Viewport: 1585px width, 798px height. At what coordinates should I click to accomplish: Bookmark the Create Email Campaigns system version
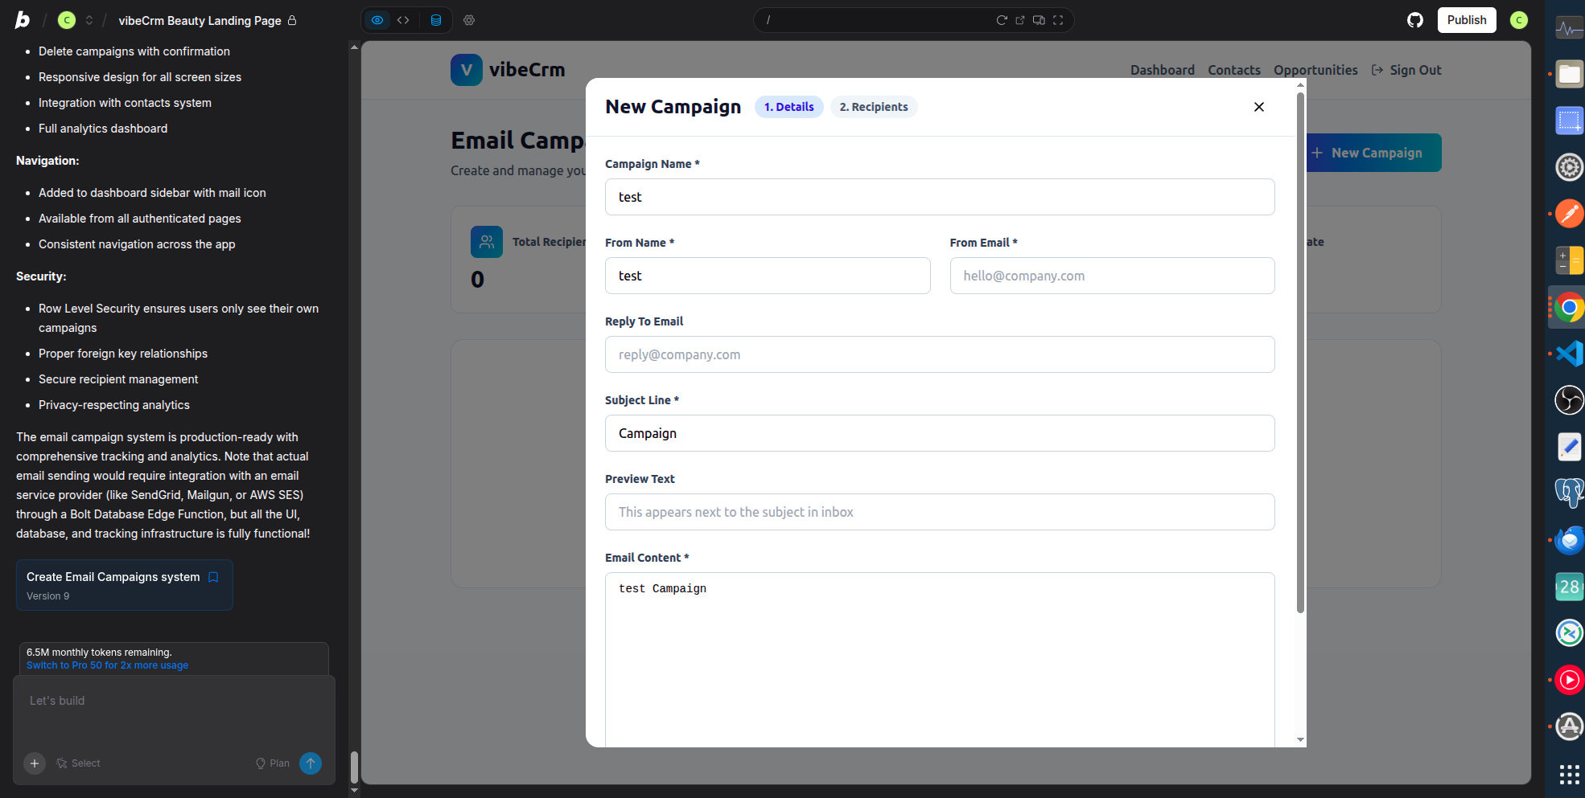[213, 577]
